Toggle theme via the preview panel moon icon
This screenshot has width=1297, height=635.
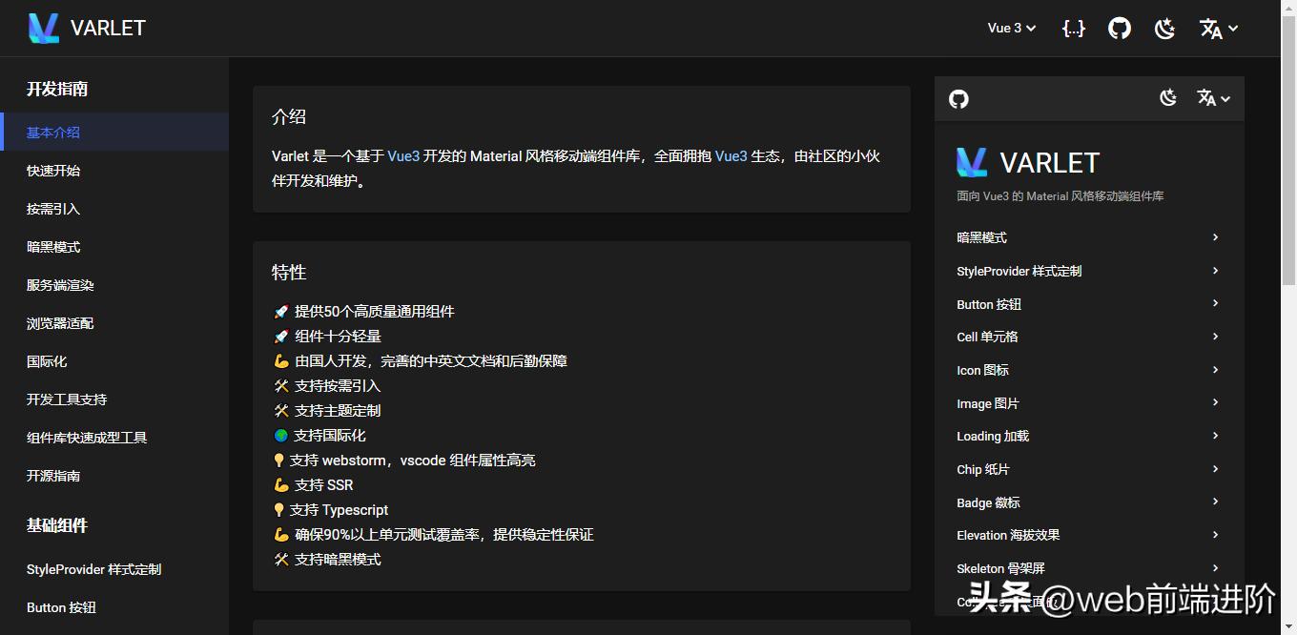click(x=1168, y=97)
